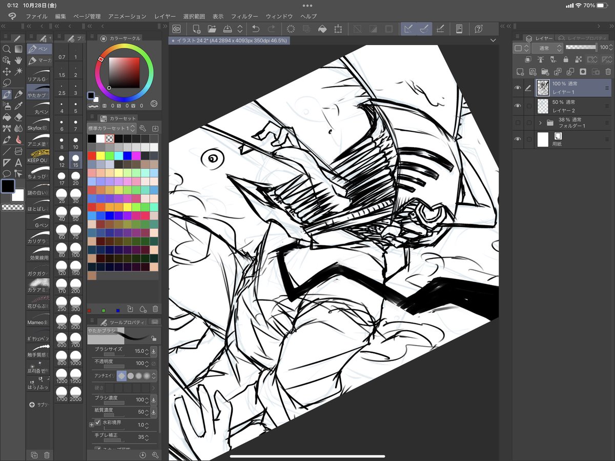
Task: Click the layer opacity slider
Action: [581, 47]
